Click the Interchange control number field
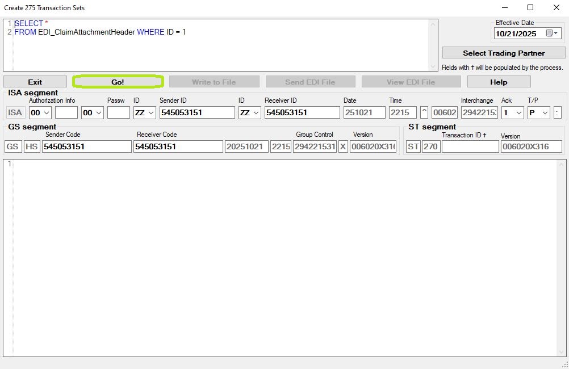The height and width of the screenshot is (369, 569). [479, 112]
